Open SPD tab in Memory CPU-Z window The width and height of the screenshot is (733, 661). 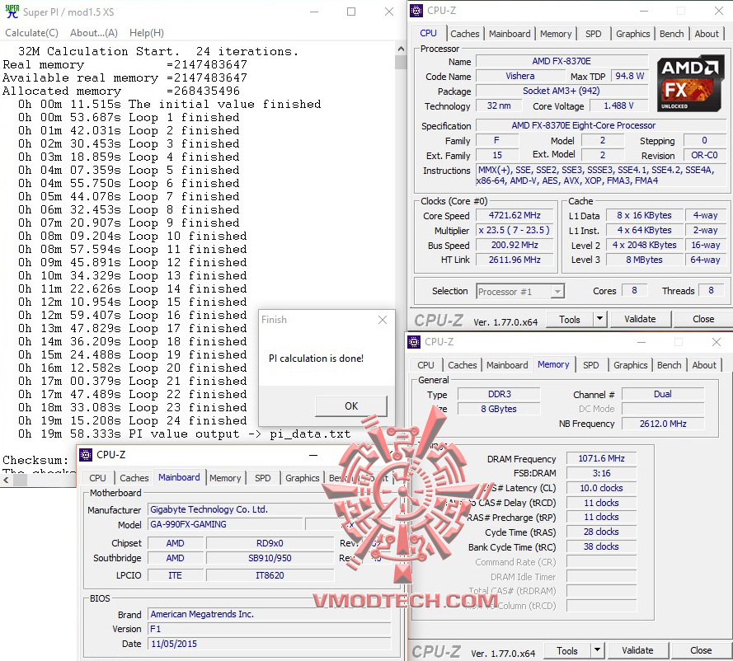[x=591, y=365]
